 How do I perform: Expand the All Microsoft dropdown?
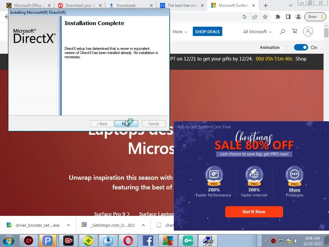pyautogui.click(x=257, y=32)
